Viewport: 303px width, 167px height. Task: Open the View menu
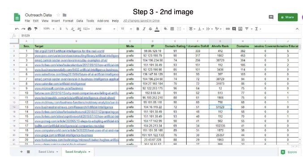pos(45,21)
